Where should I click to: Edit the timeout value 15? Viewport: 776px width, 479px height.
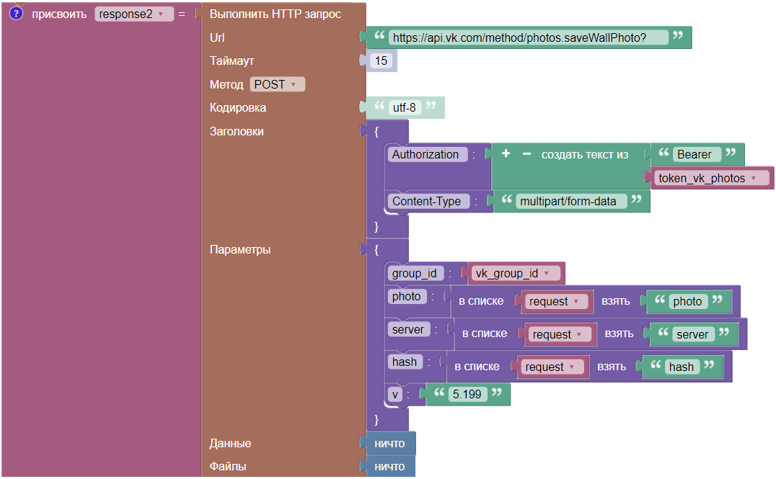coord(382,61)
